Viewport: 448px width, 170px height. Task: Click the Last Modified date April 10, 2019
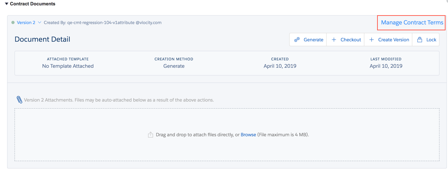(x=386, y=66)
